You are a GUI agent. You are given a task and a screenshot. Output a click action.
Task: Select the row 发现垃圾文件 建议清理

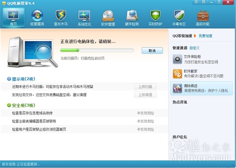[84, 95]
